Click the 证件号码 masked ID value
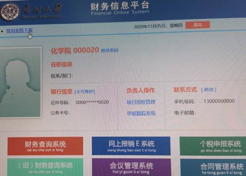Viewport: 246px width, 176px height. [x=92, y=102]
